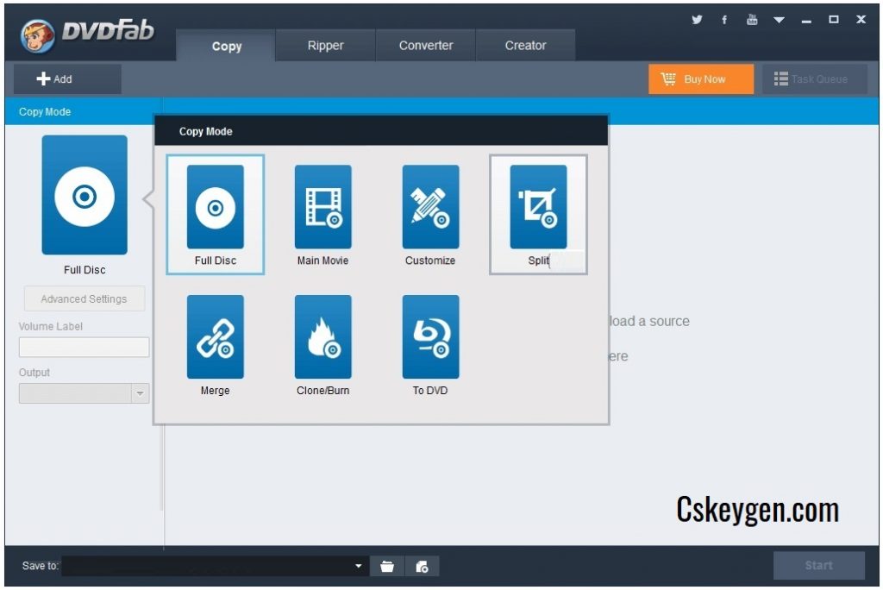Viewport: 883px width, 590px height.
Task: Select the Split copy mode
Action: 538,215
